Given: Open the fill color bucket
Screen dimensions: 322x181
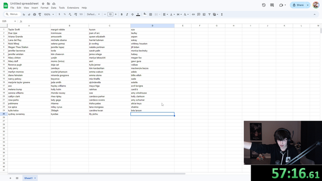Looking at the screenshot, I should pyautogui.click(x=145, y=14).
